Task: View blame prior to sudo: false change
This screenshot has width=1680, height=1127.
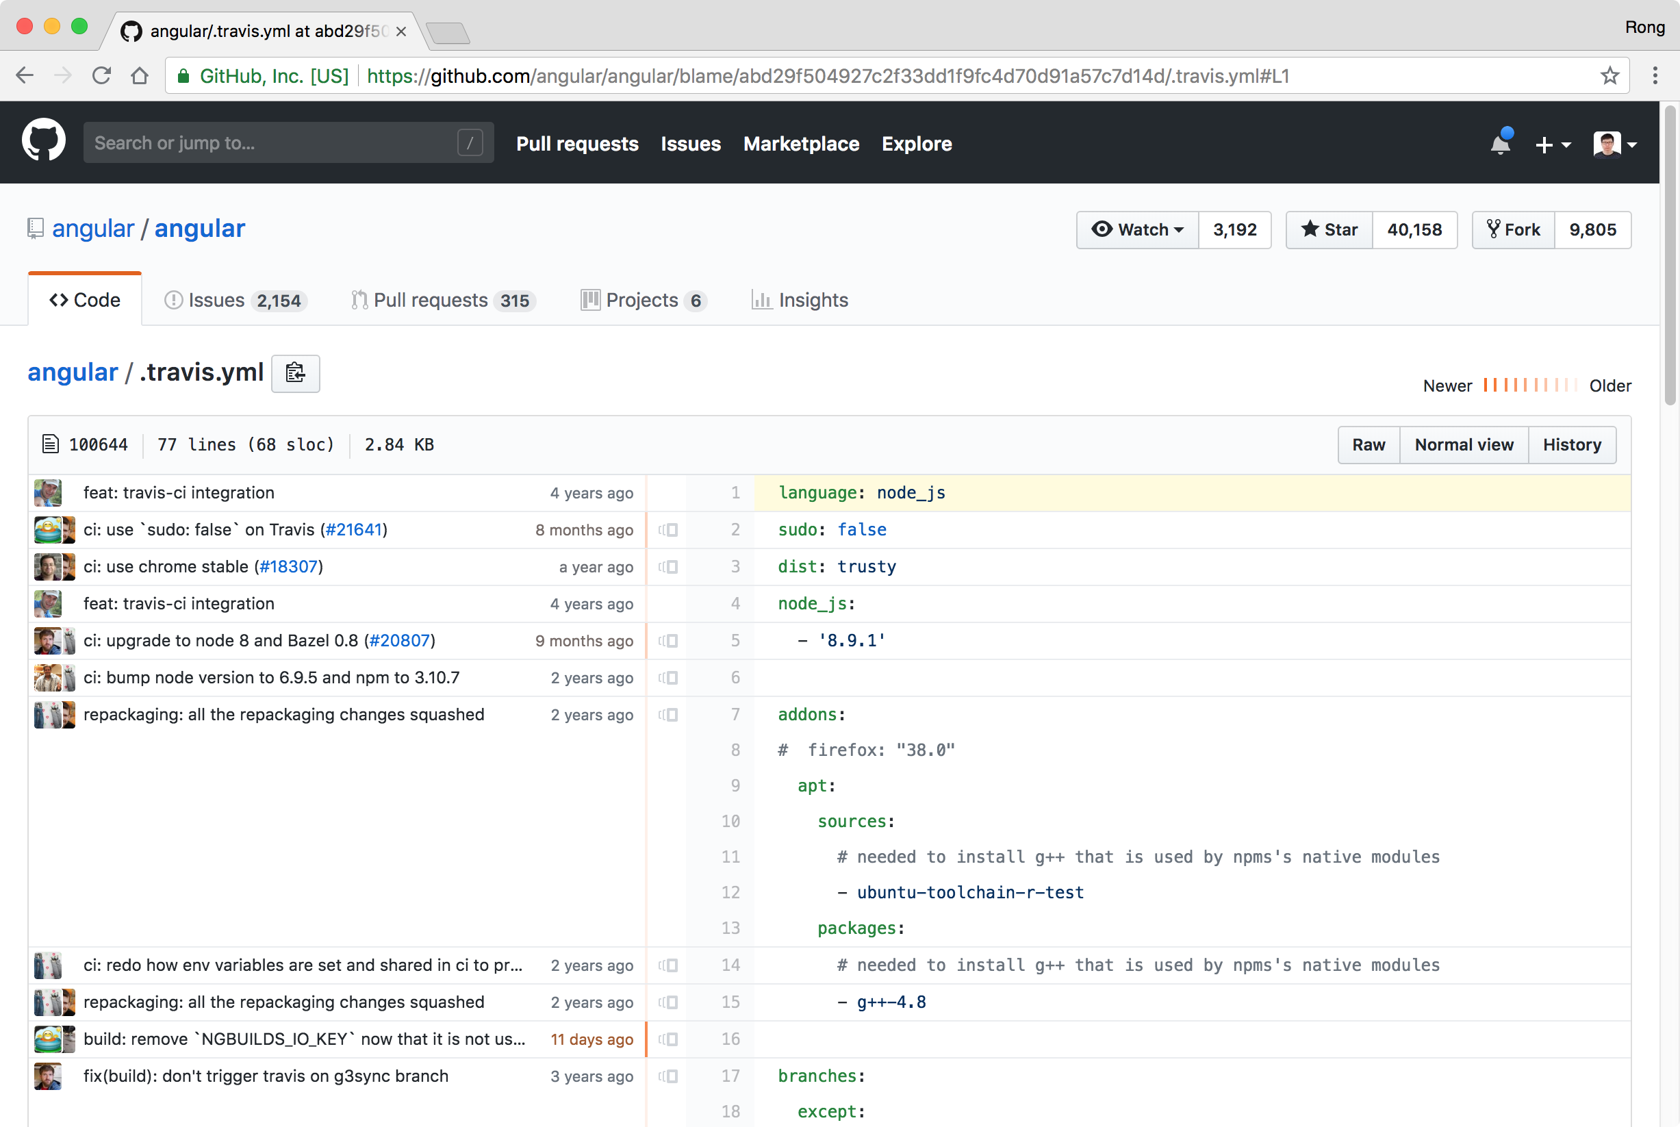Action: coord(668,530)
